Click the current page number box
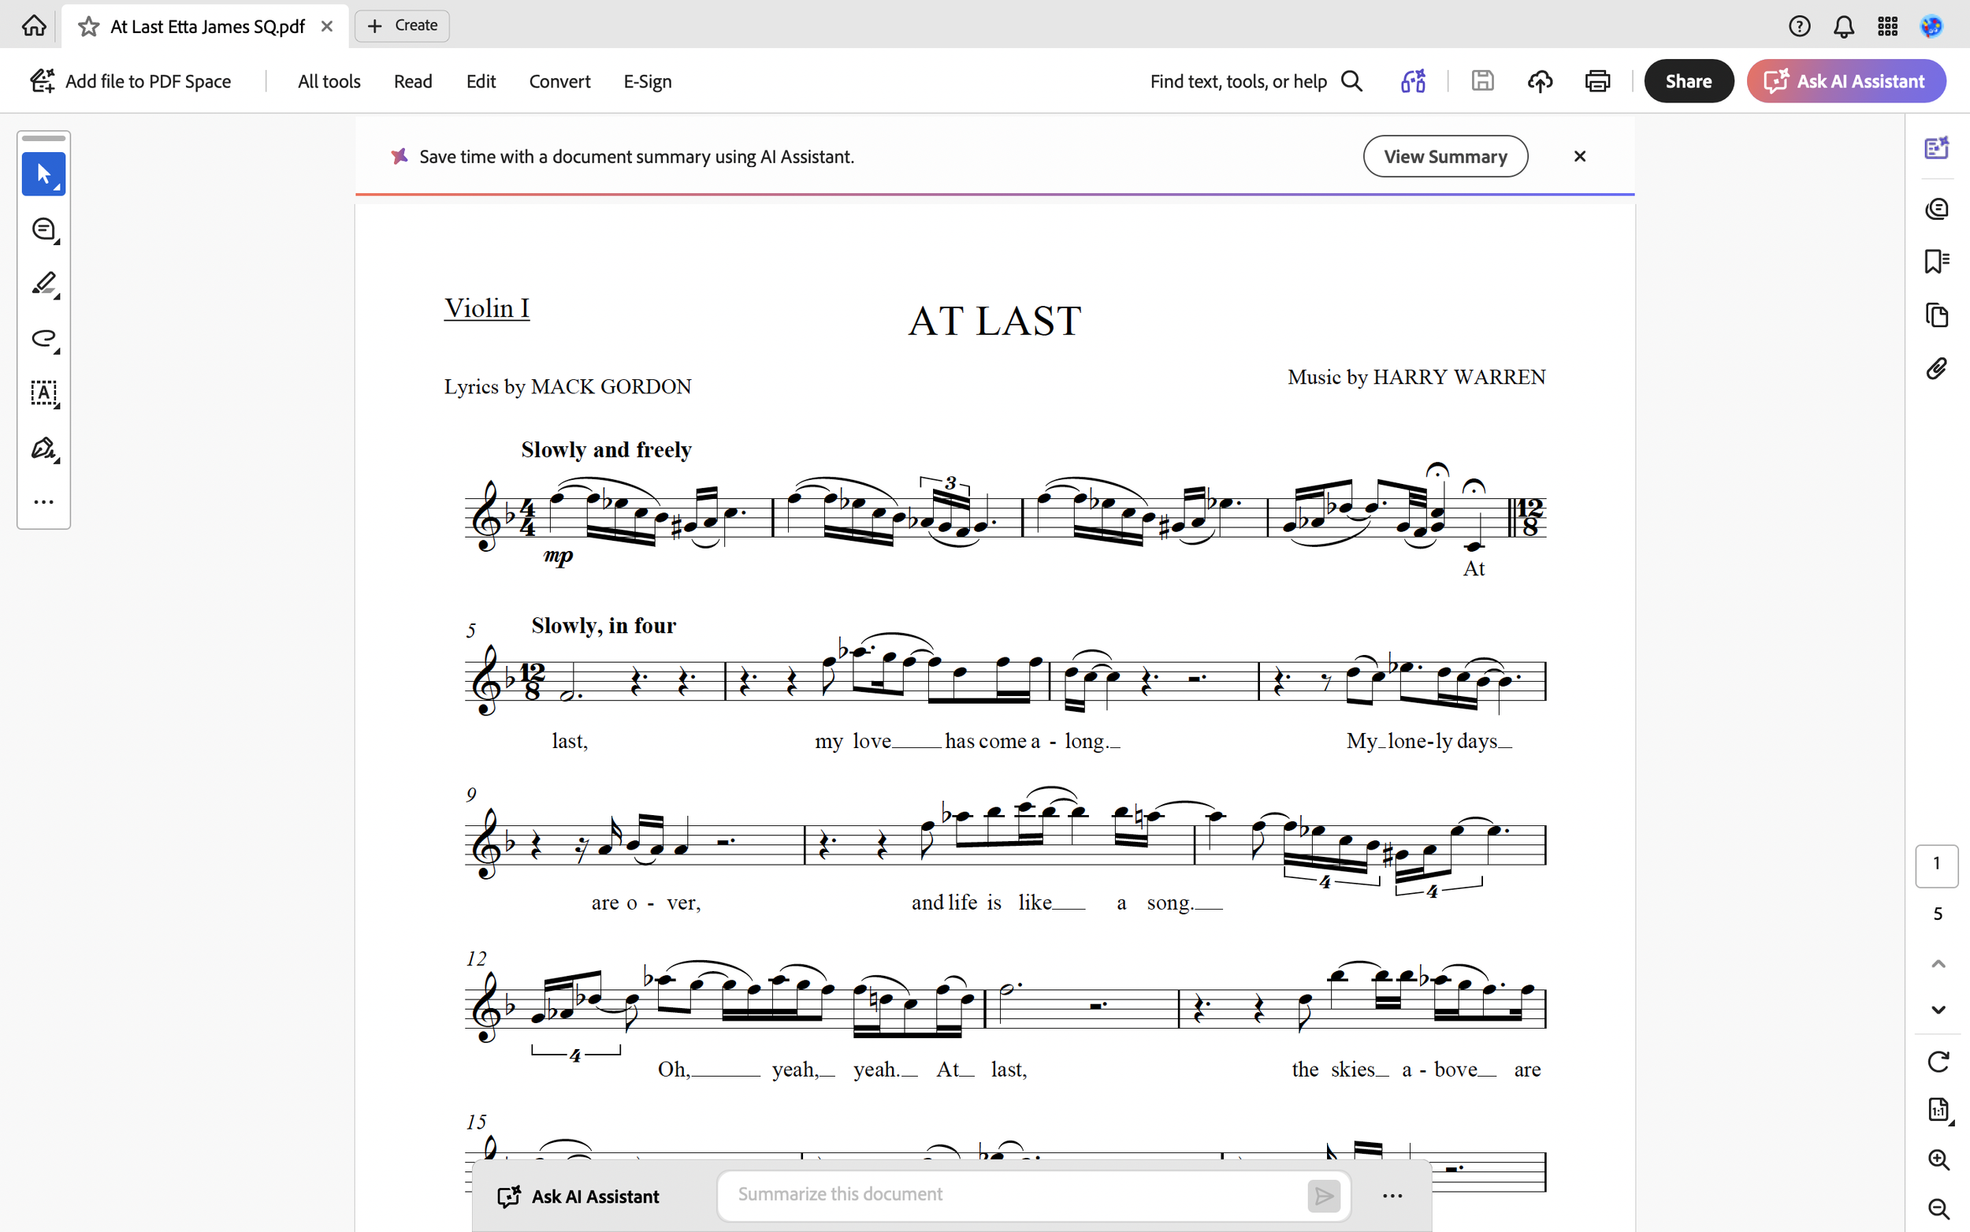Screen dimensions: 1970x1232 point(1937,865)
